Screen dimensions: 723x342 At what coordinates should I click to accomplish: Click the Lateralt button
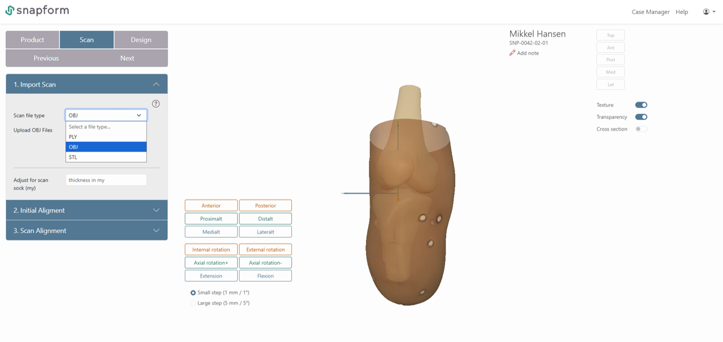coord(265,232)
